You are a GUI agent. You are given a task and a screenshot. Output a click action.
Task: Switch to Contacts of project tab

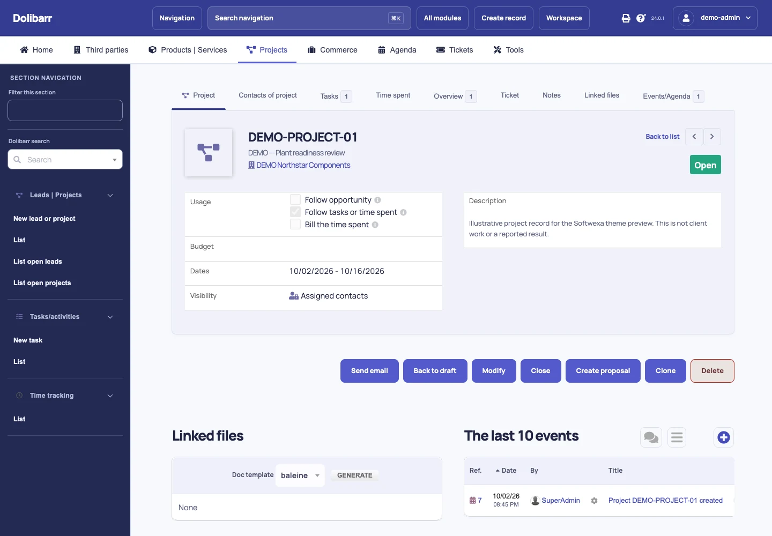pos(268,95)
